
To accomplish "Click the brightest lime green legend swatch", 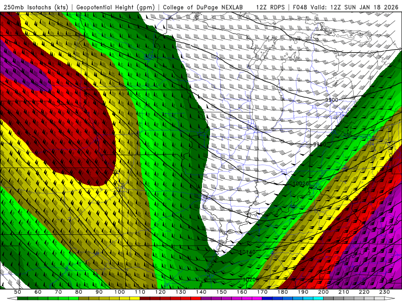I will coord(73,298).
